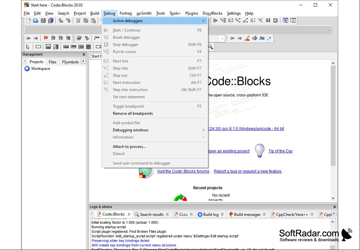This screenshot has height=250, width=360.
Task: Click start page scroll down arrow
Action: point(333,198)
